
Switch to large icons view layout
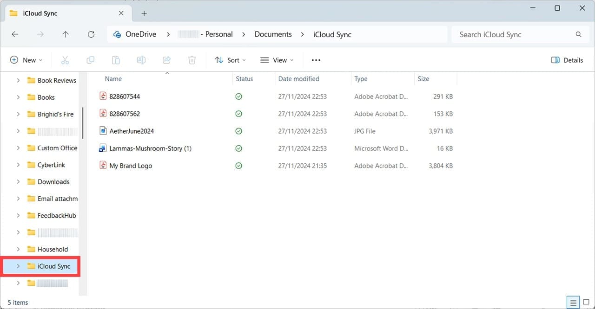point(586,303)
